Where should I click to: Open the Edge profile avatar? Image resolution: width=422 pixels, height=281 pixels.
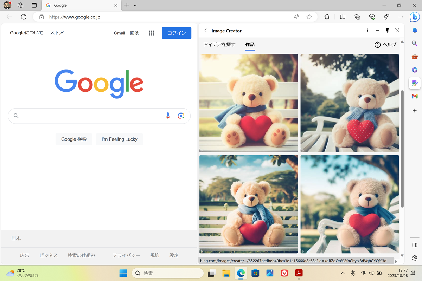tap(7, 5)
